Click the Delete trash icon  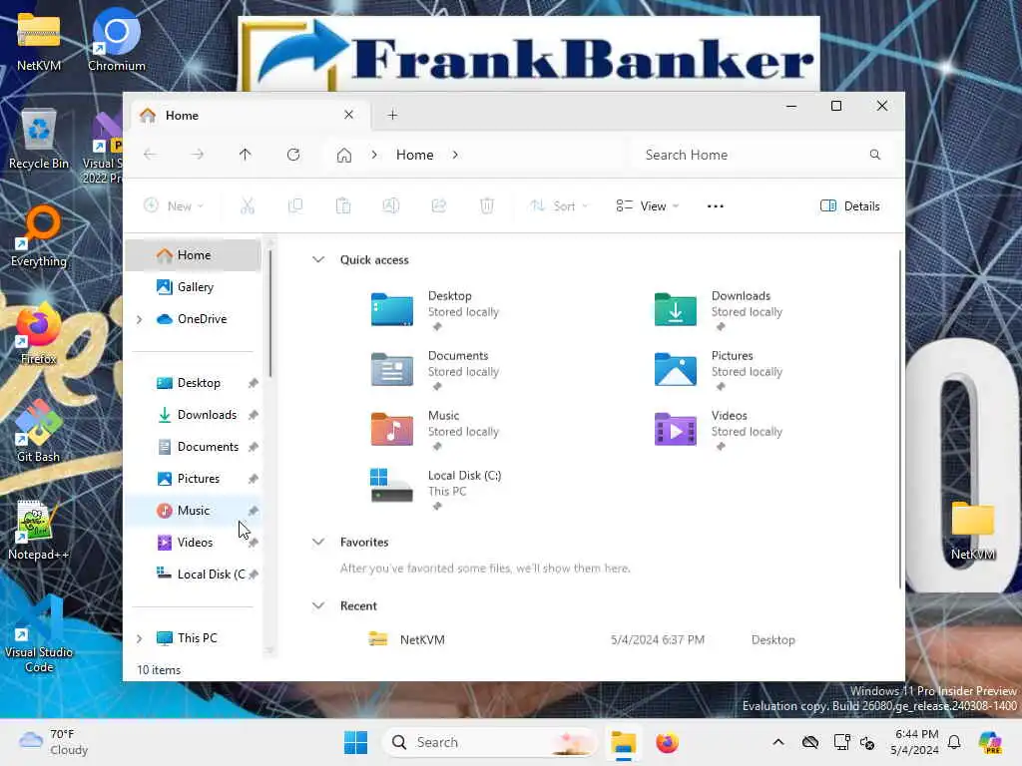pos(487,205)
